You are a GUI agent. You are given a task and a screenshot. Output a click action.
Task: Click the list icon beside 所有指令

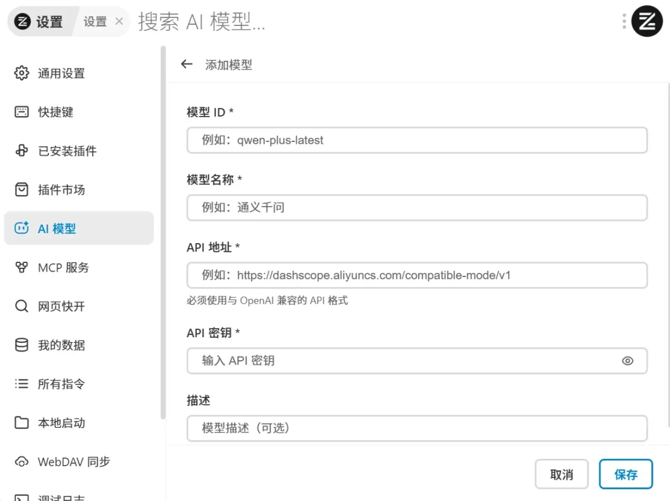point(21,384)
